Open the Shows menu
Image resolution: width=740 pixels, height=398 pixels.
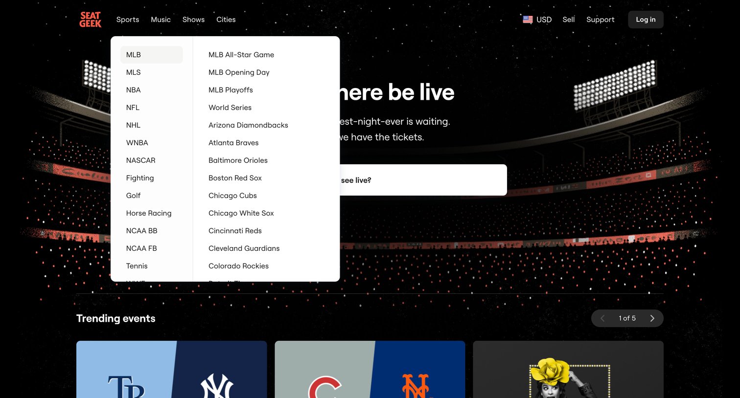(x=193, y=20)
